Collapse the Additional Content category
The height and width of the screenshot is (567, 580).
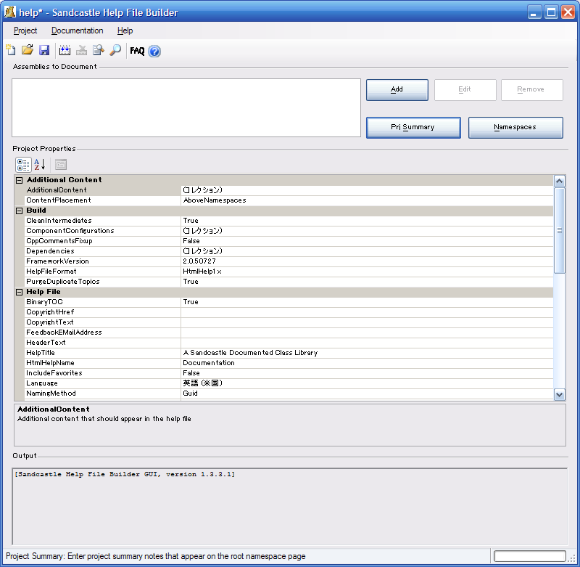coord(20,180)
